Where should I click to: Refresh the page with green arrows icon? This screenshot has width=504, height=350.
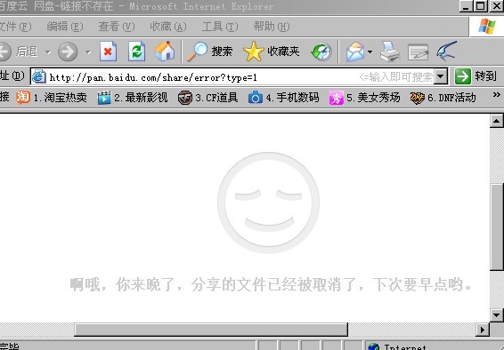click(x=137, y=52)
